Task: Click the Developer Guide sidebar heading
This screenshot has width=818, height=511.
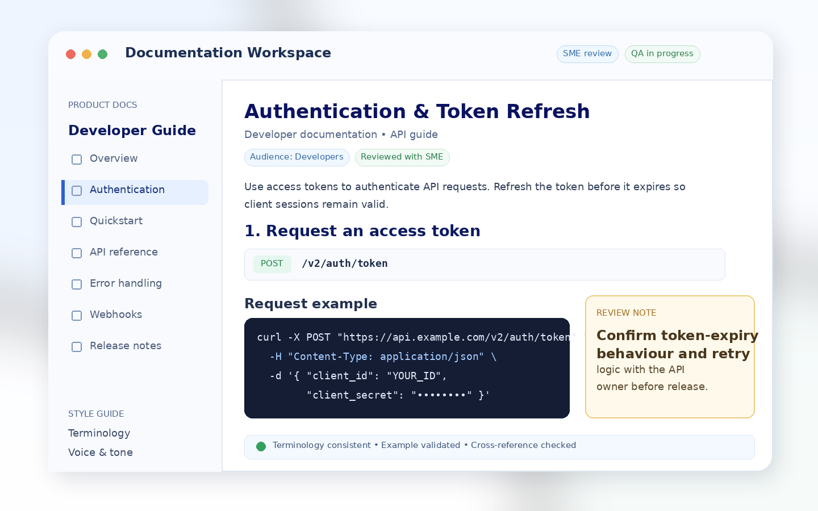Action: (x=132, y=131)
